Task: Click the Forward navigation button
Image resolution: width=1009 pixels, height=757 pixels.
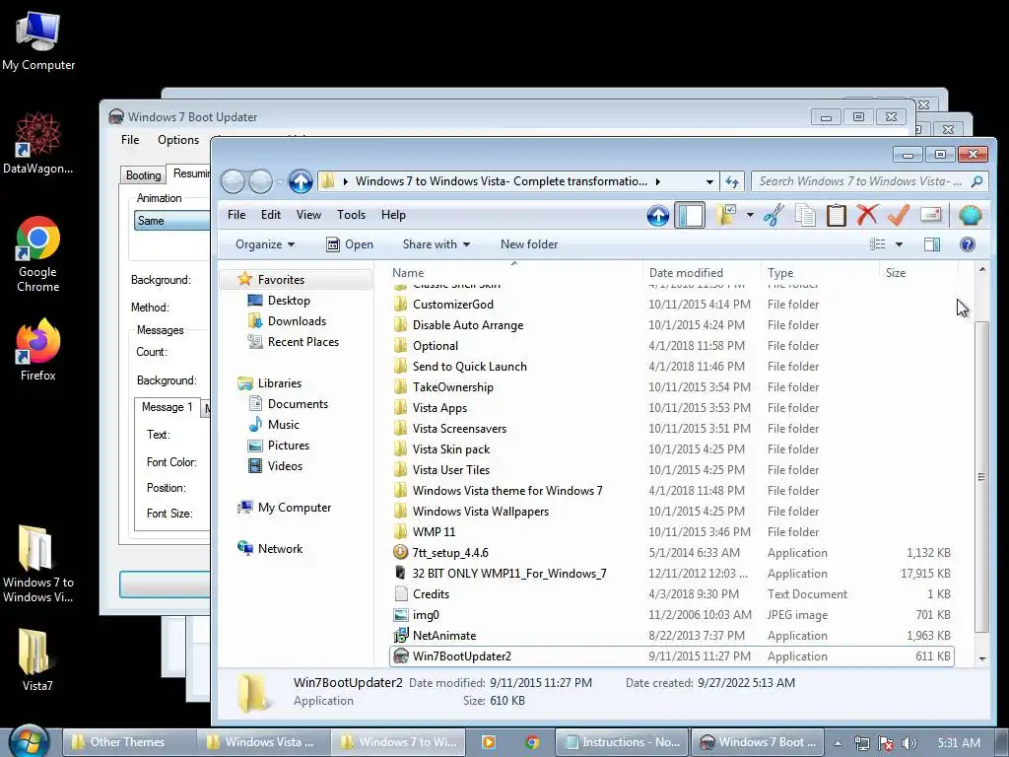Action: (260, 182)
